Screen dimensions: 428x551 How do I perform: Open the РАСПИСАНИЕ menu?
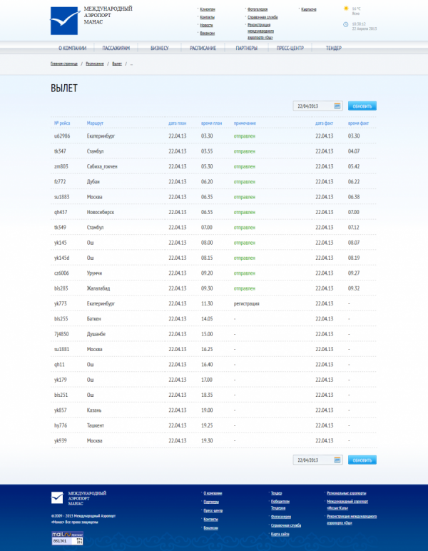(x=203, y=48)
